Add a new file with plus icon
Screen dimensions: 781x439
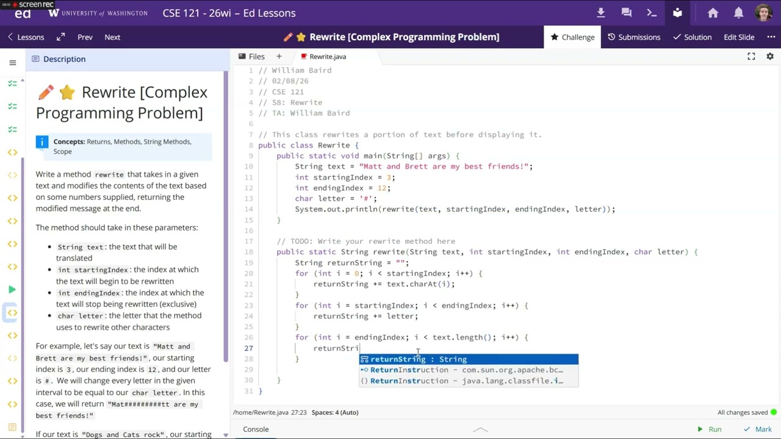pyautogui.click(x=279, y=56)
